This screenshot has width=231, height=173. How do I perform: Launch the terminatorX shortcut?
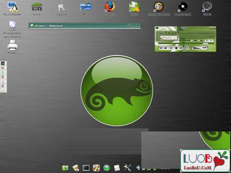183,8
